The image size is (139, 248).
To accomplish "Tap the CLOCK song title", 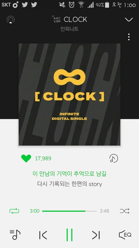I will pyautogui.click(x=75, y=19).
